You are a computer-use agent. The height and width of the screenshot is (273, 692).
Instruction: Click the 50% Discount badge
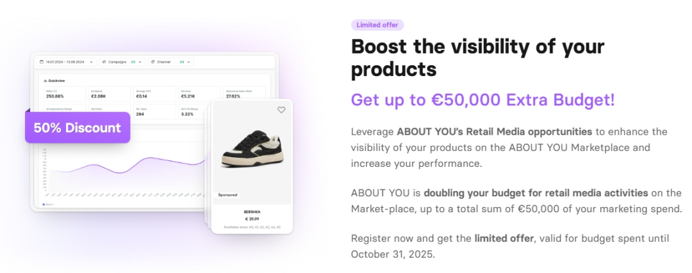[78, 128]
